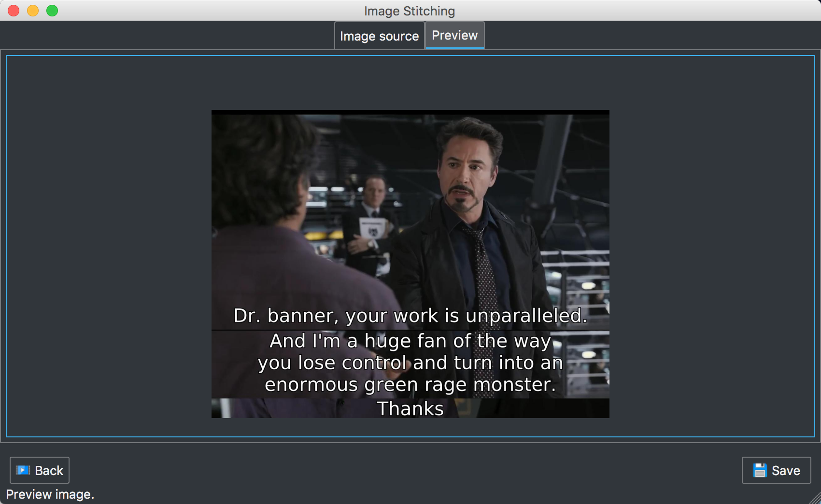This screenshot has height=504, width=821.
Task: Select the Preview tab
Action: tap(454, 35)
